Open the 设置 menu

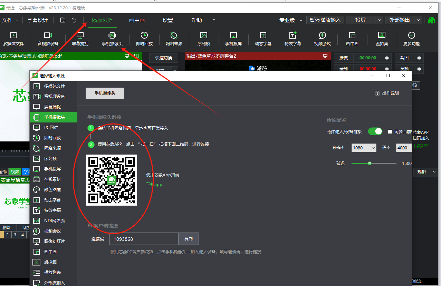(168, 20)
